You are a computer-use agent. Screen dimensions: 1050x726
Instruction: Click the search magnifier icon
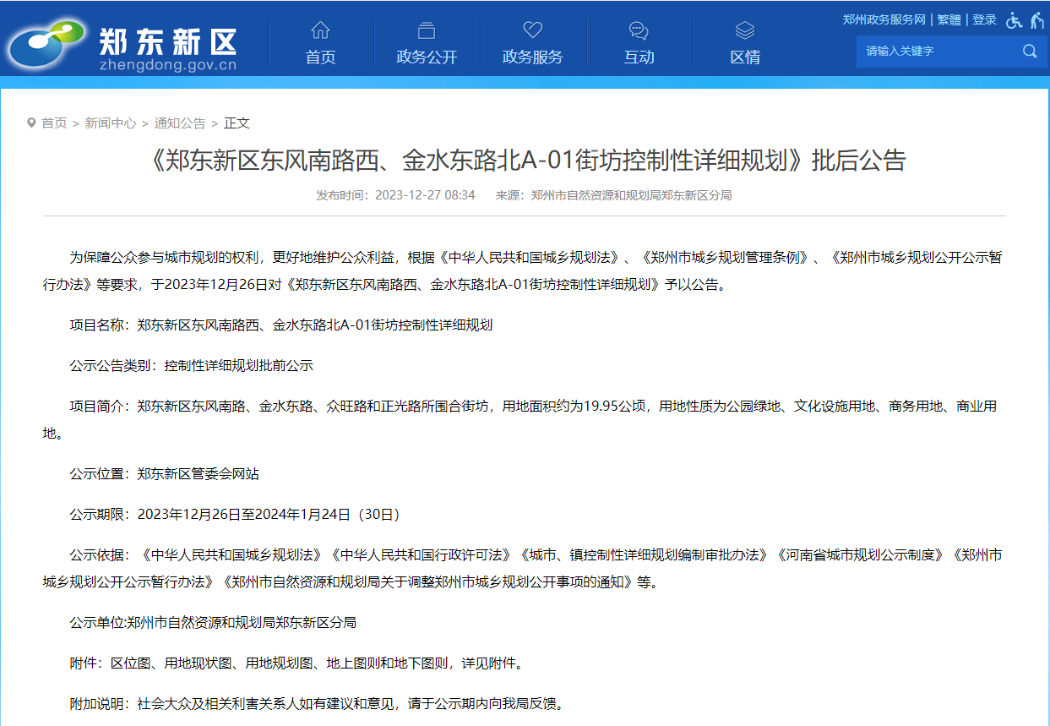point(1029,52)
